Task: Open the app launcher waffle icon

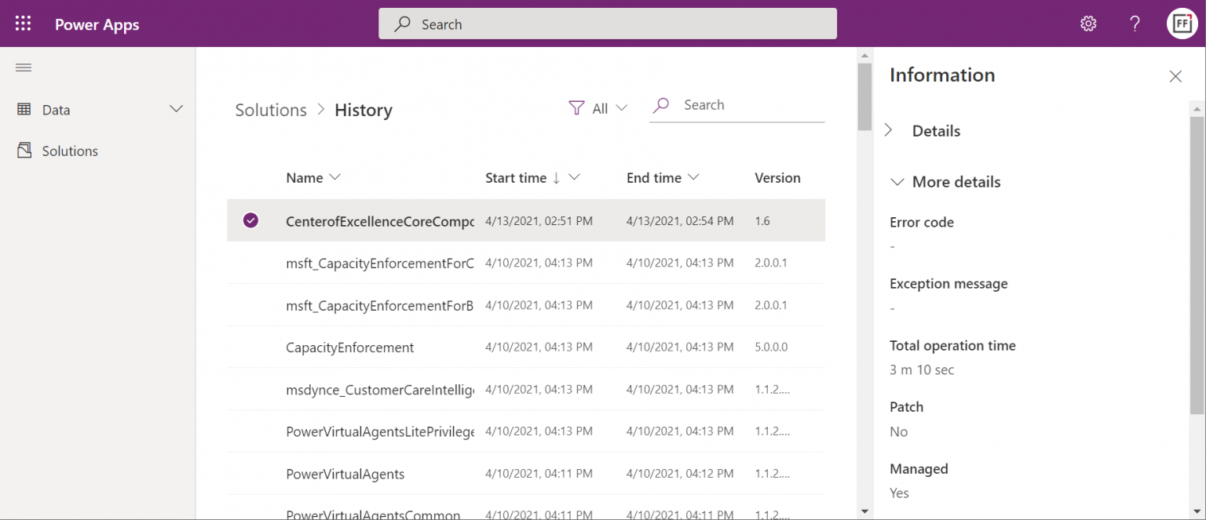Action: [x=24, y=24]
